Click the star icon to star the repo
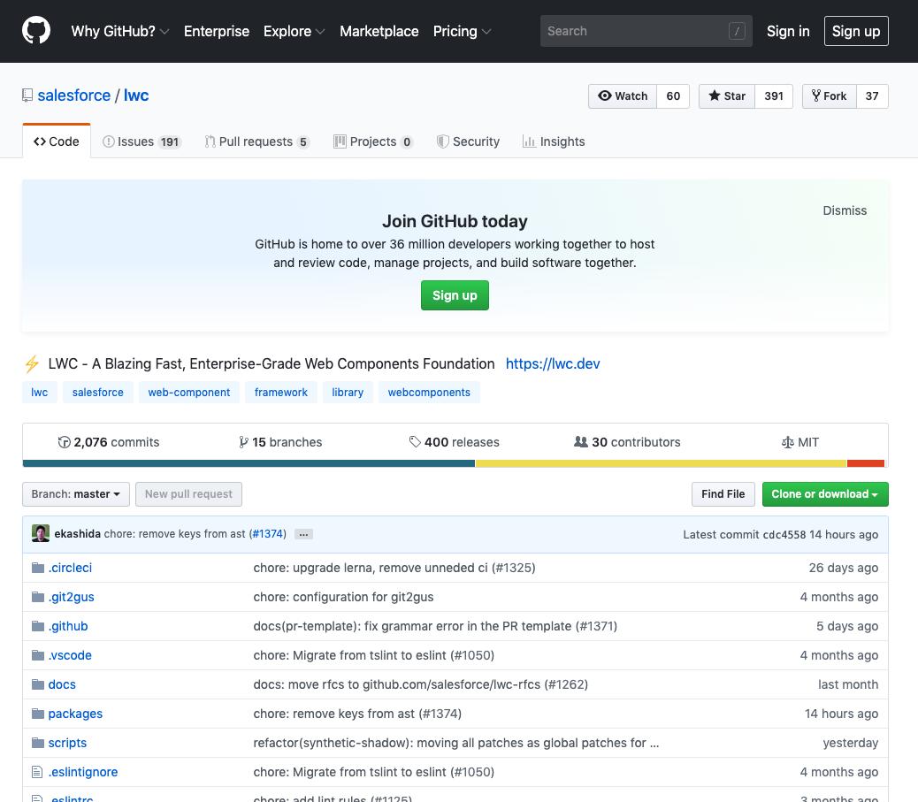Image resolution: width=918 pixels, height=802 pixels. pos(716,95)
